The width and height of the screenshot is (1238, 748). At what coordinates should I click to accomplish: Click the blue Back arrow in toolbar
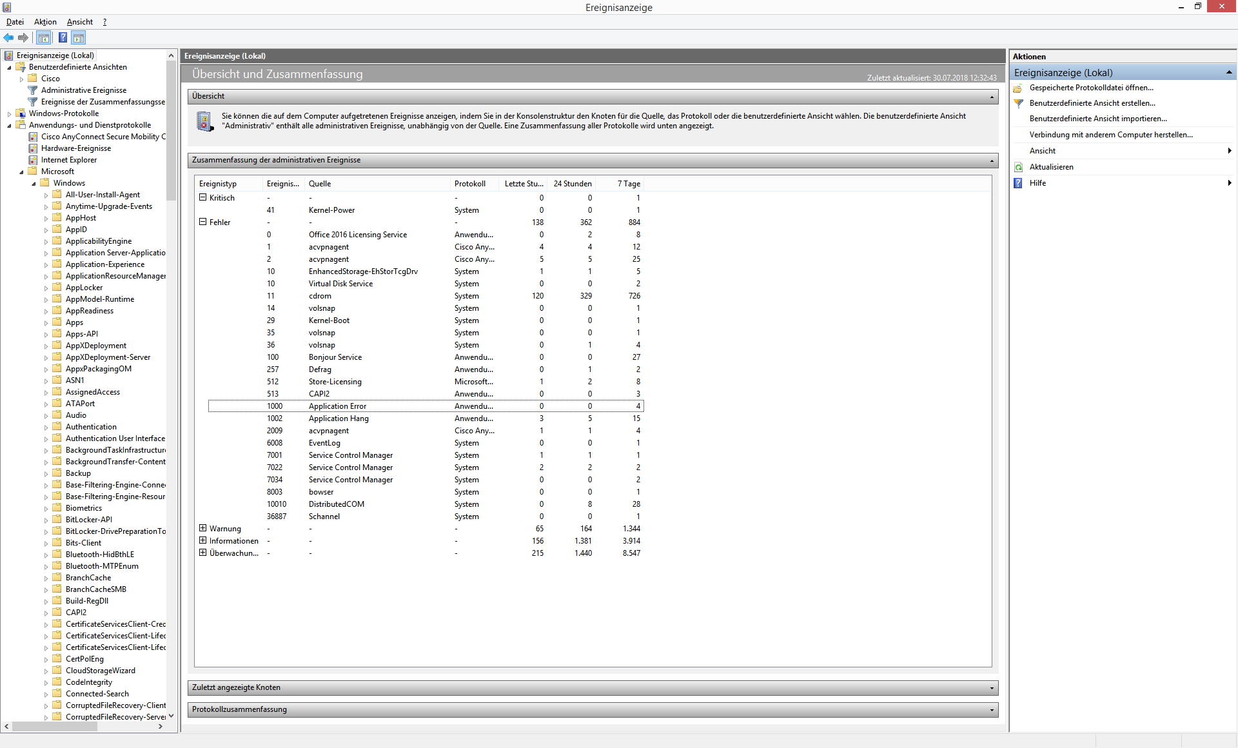tap(8, 37)
